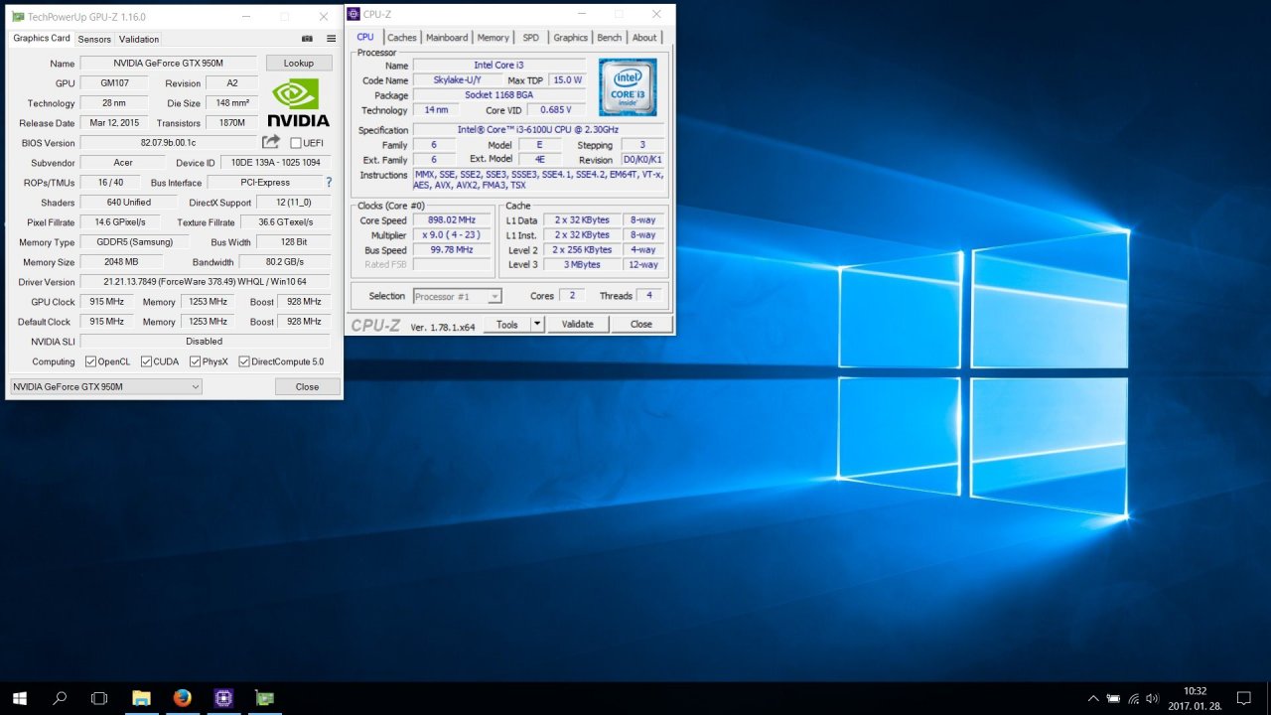Viewport: 1271px width, 715px height.
Task: Click the Intel Core i3 logo badge
Action: click(627, 87)
